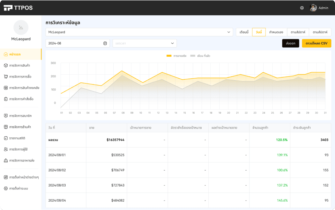The width and height of the screenshot is (335, 210).
Task: Click the การจัดการร้านค้า shop icon
Action: pos(6,127)
